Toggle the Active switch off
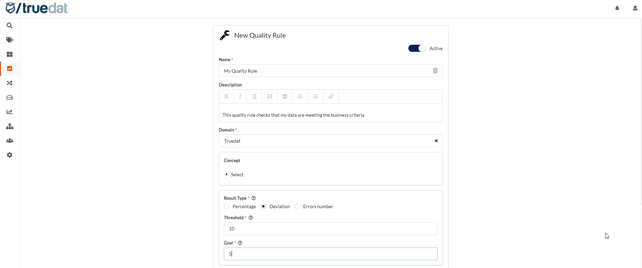 (x=417, y=48)
